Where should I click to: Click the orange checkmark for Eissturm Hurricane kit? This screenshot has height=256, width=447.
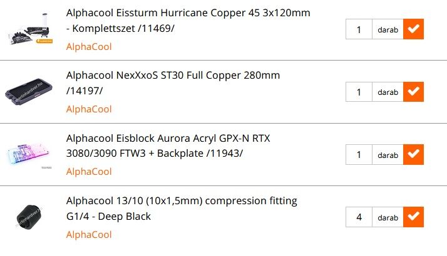pyautogui.click(x=413, y=29)
